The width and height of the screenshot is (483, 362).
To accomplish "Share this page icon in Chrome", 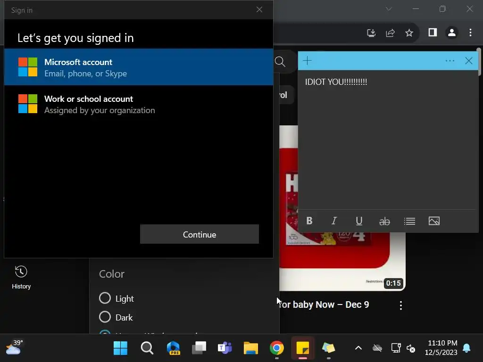I will [x=390, y=33].
